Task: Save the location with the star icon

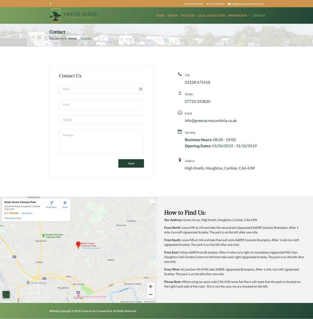Action: pos(65,204)
